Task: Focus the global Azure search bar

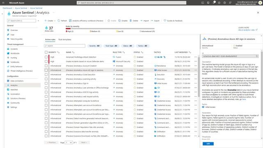Action: click(x=131, y=3)
